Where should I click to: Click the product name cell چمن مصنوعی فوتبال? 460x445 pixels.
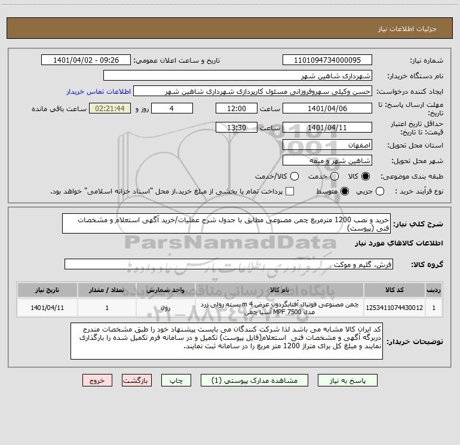[x=280, y=308]
